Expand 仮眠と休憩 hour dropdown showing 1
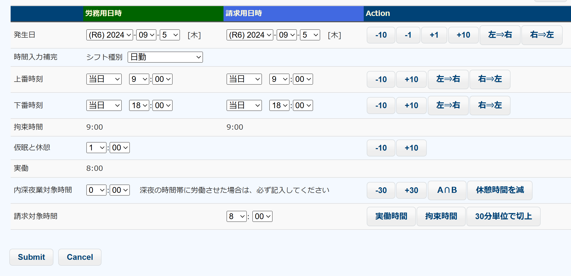Screen dimensions: 571x276 coord(96,148)
